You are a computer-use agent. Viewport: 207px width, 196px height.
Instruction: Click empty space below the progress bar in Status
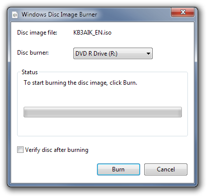click(102, 126)
